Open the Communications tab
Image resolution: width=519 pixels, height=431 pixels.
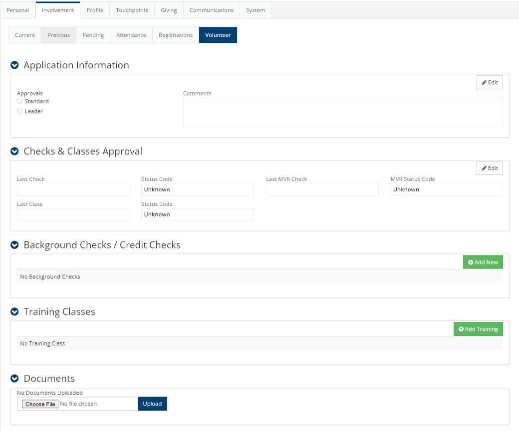(212, 10)
